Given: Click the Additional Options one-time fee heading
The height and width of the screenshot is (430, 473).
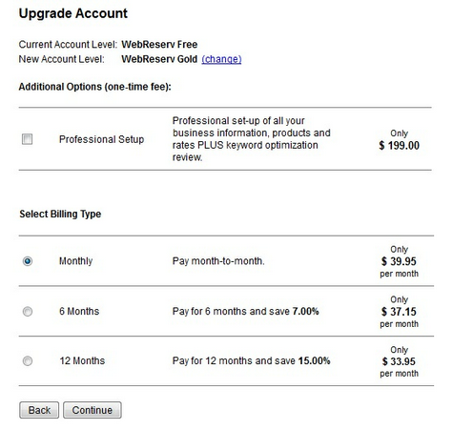Looking at the screenshot, I should (x=95, y=87).
